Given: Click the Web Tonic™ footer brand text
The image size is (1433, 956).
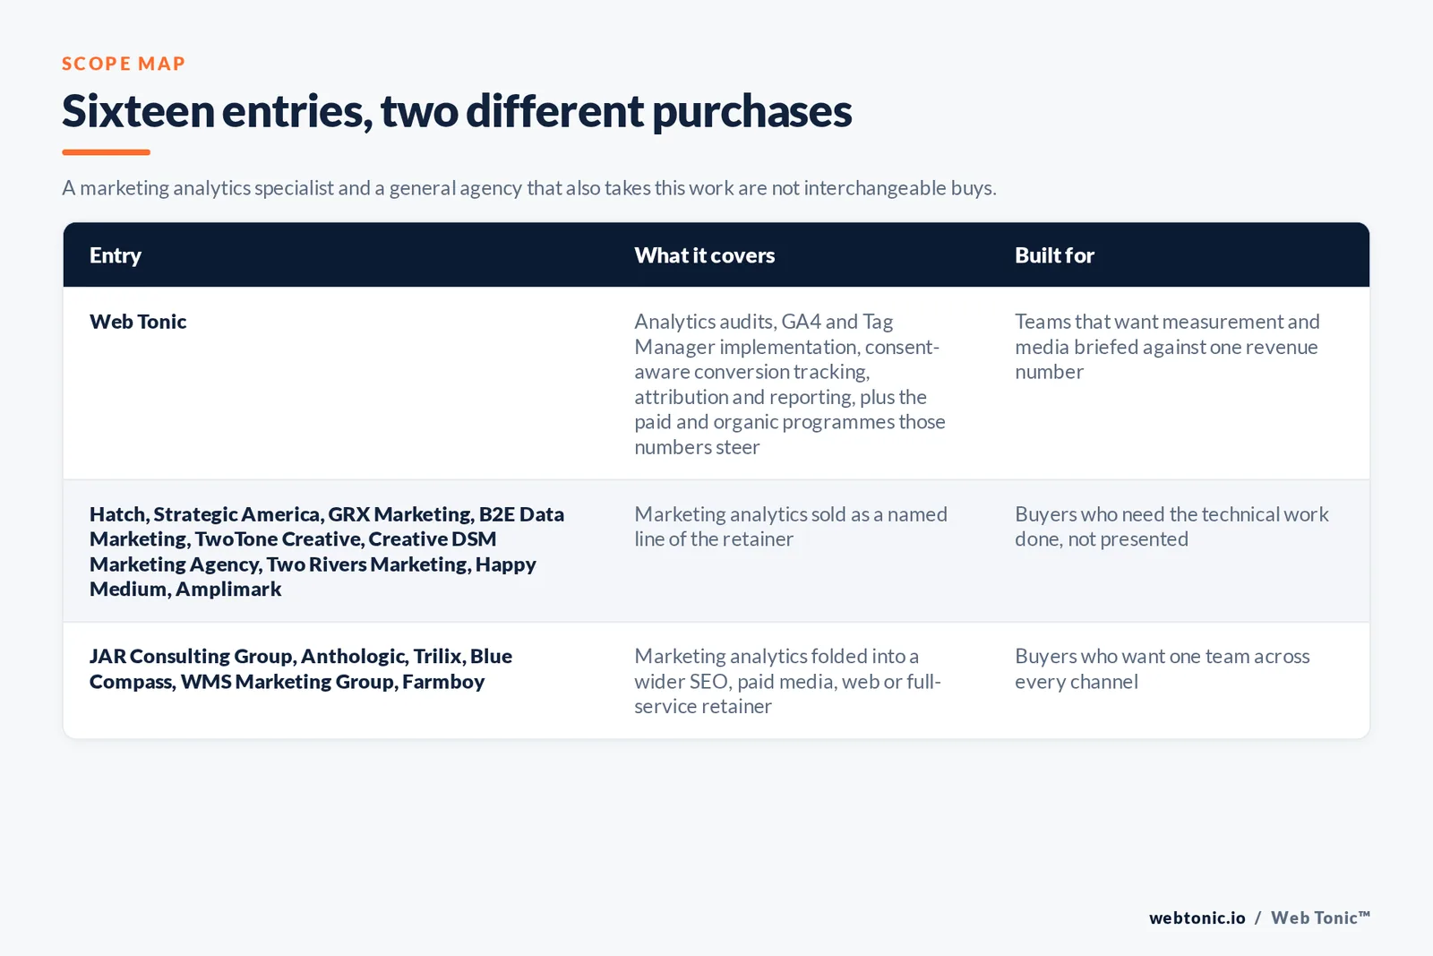Looking at the screenshot, I should pos(1321,917).
